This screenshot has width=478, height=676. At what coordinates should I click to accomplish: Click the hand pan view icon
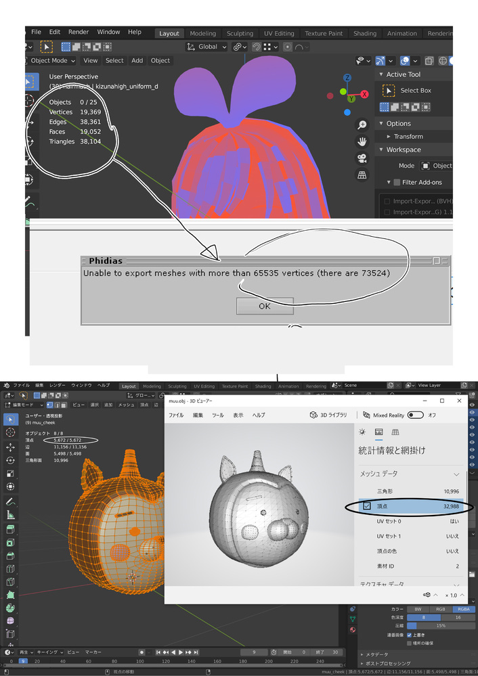pyautogui.click(x=362, y=141)
